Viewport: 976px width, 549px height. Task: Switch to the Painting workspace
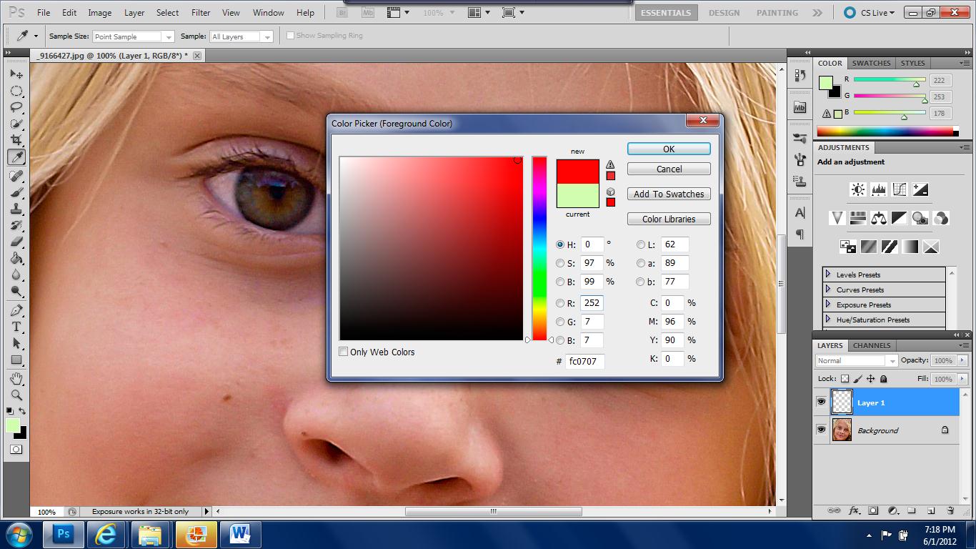(x=777, y=12)
